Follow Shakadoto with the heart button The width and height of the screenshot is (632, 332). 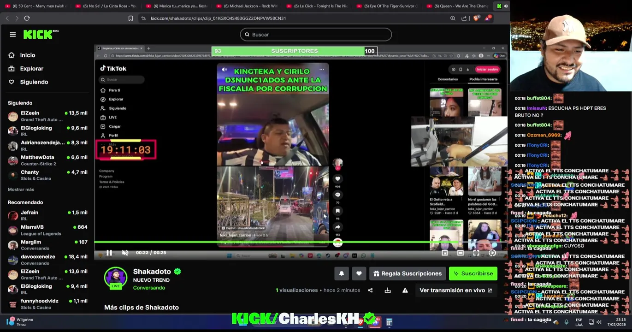(x=359, y=273)
